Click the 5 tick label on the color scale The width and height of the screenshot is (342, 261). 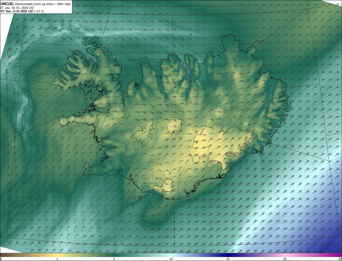114,259
